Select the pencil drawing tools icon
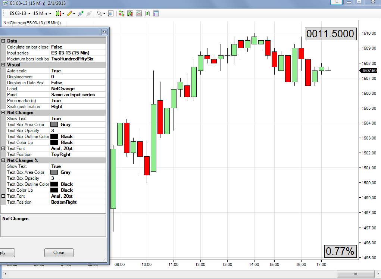Image resolution: width=381 pixels, height=279 pixels. coord(69,13)
